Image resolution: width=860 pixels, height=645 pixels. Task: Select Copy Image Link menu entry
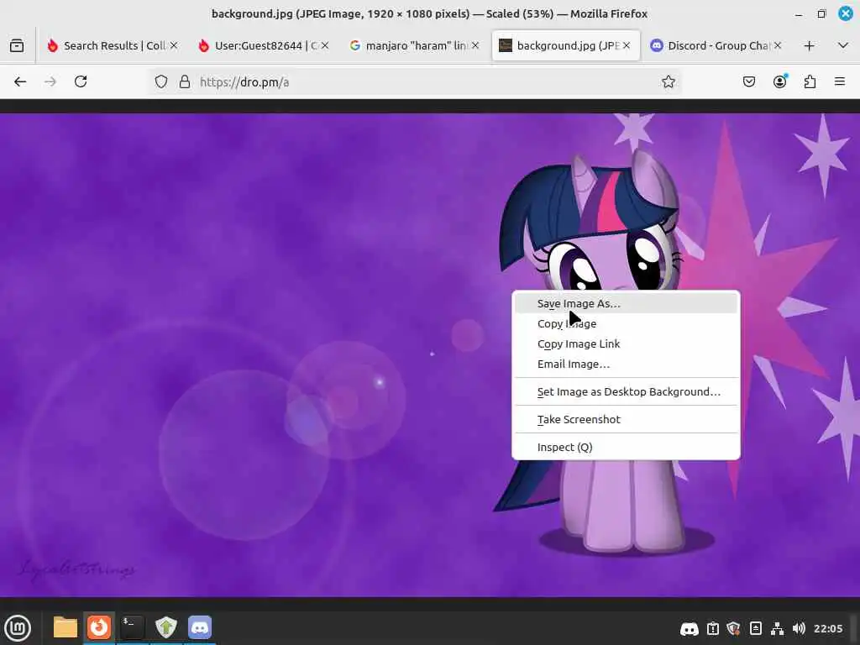point(626,343)
